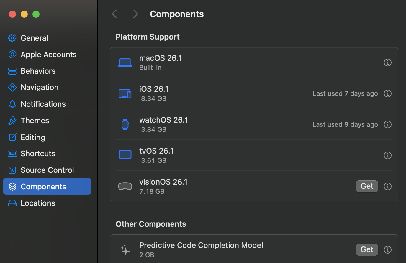Screen dimensions: 406x263
Task: Select the General settings gear icon
Action: [x=12, y=38]
